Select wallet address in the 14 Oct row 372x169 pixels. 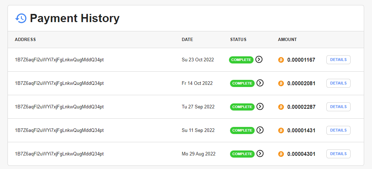pos(59,83)
